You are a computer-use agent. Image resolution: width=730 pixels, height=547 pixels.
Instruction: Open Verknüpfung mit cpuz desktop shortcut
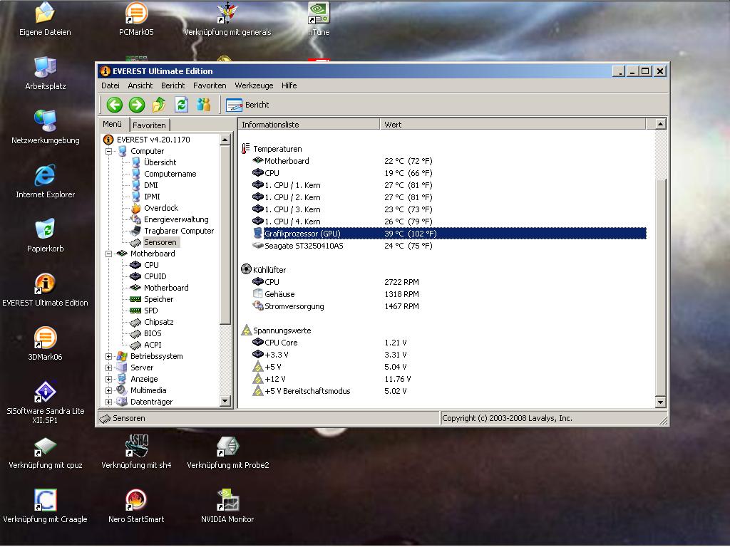coord(45,452)
